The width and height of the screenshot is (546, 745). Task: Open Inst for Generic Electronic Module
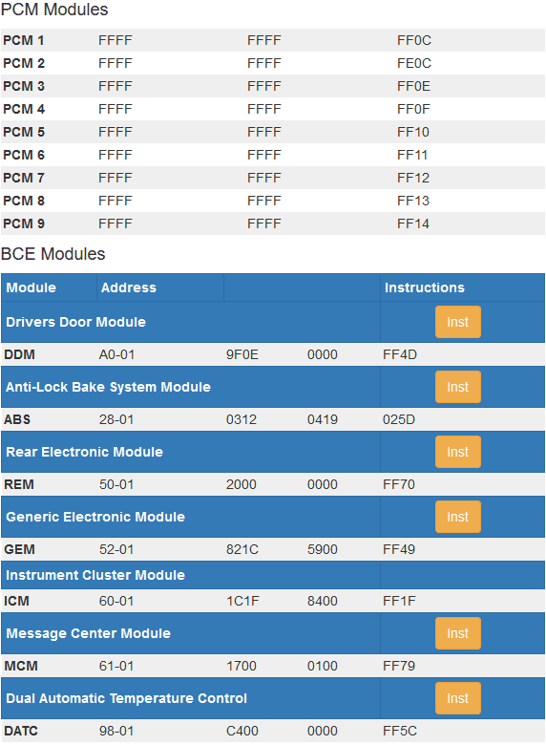pyautogui.click(x=457, y=517)
